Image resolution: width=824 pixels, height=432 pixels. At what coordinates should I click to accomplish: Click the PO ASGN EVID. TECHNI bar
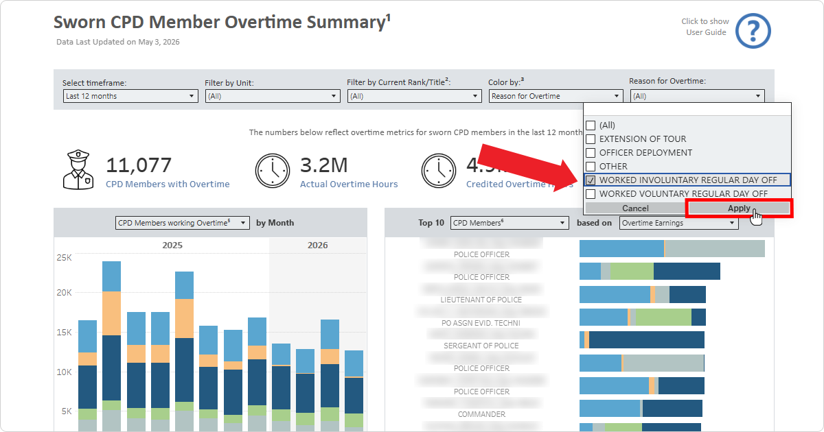pos(643,317)
